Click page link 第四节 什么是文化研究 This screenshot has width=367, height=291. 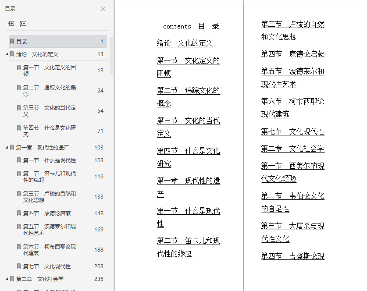189,157
